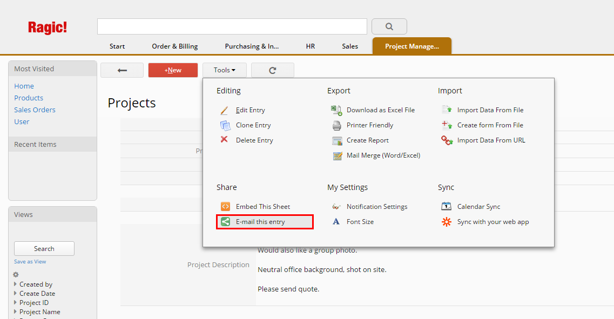
Task: Click the top search input field
Action: pos(232,26)
